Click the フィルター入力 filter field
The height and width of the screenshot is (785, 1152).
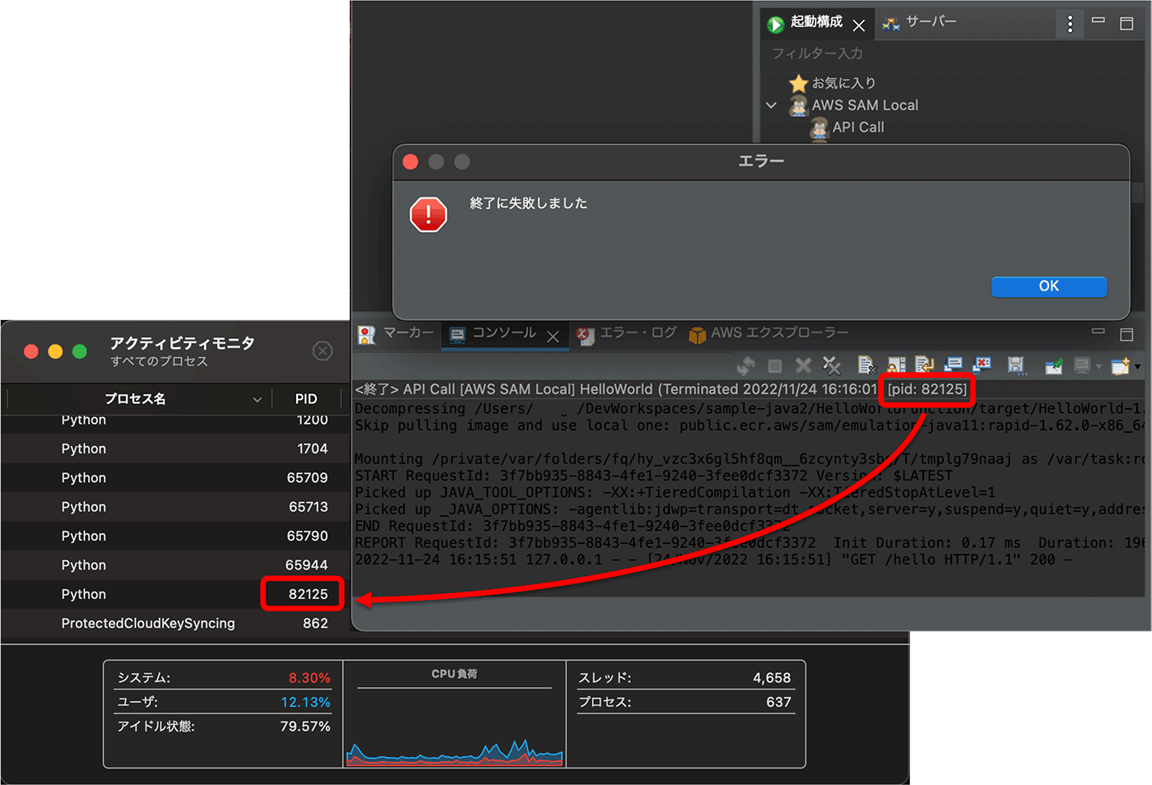tap(905, 53)
